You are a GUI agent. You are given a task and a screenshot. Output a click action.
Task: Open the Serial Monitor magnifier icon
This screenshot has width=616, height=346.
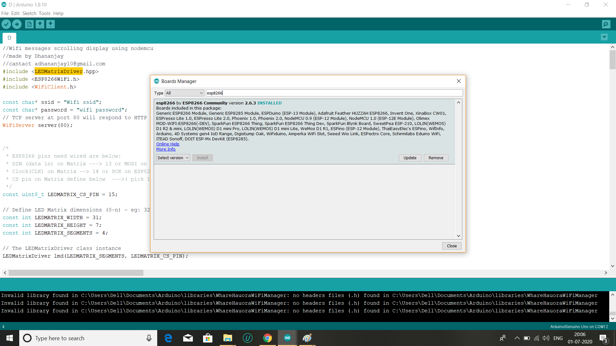click(x=606, y=24)
